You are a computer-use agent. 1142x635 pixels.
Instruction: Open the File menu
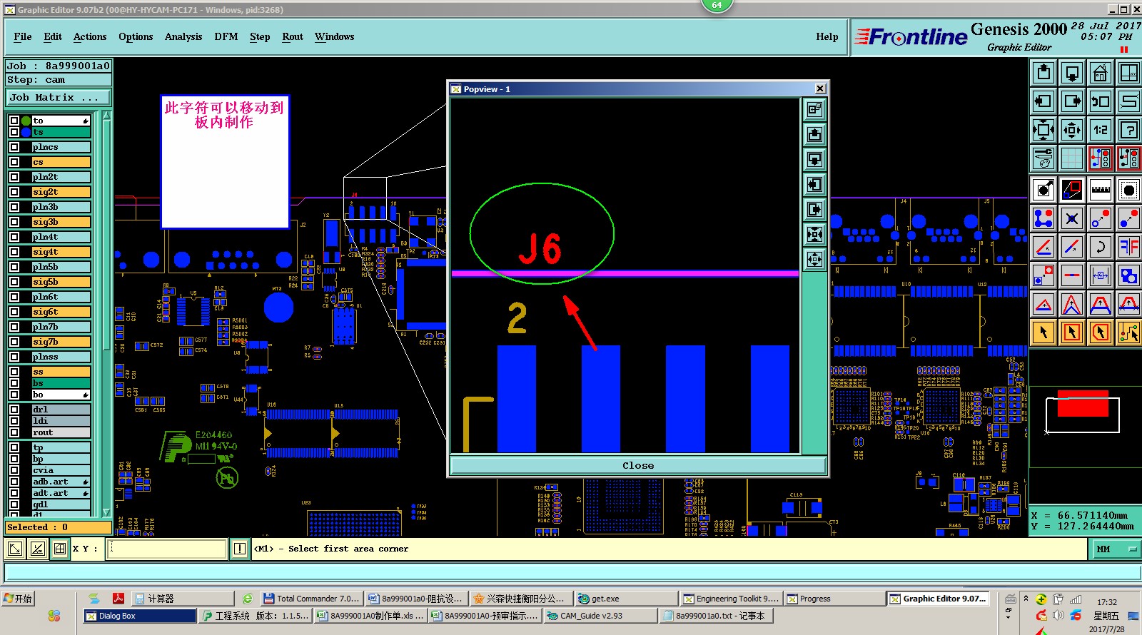(23, 36)
